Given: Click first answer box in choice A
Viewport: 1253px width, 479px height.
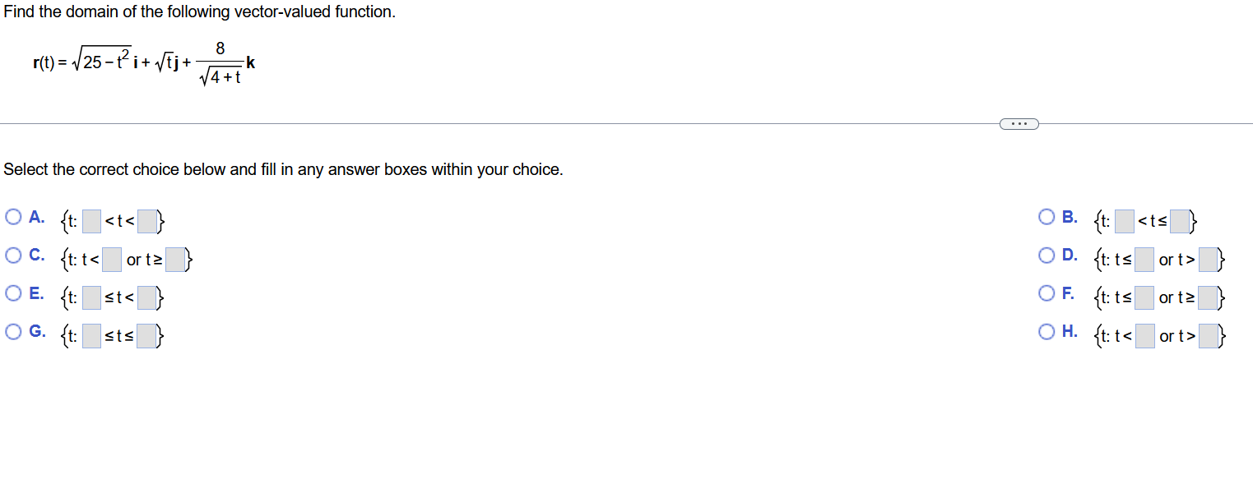Looking at the screenshot, I should (x=91, y=222).
